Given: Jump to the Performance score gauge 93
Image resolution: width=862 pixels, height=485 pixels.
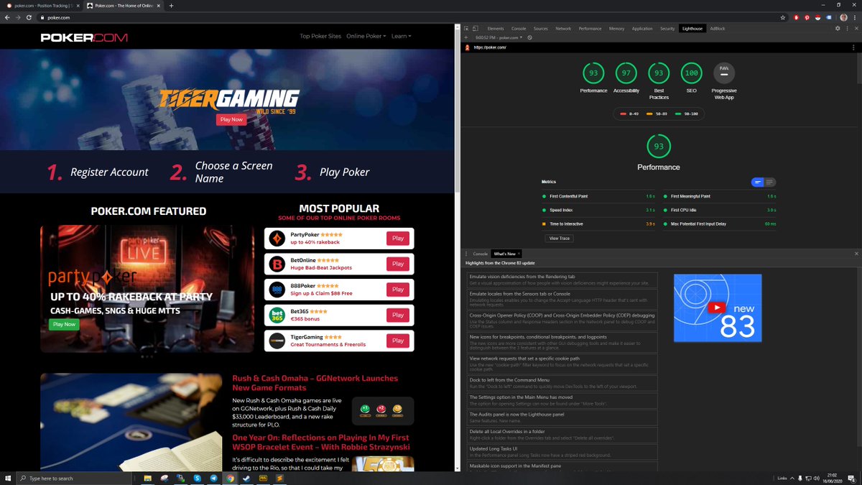Looking at the screenshot, I should click(593, 73).
